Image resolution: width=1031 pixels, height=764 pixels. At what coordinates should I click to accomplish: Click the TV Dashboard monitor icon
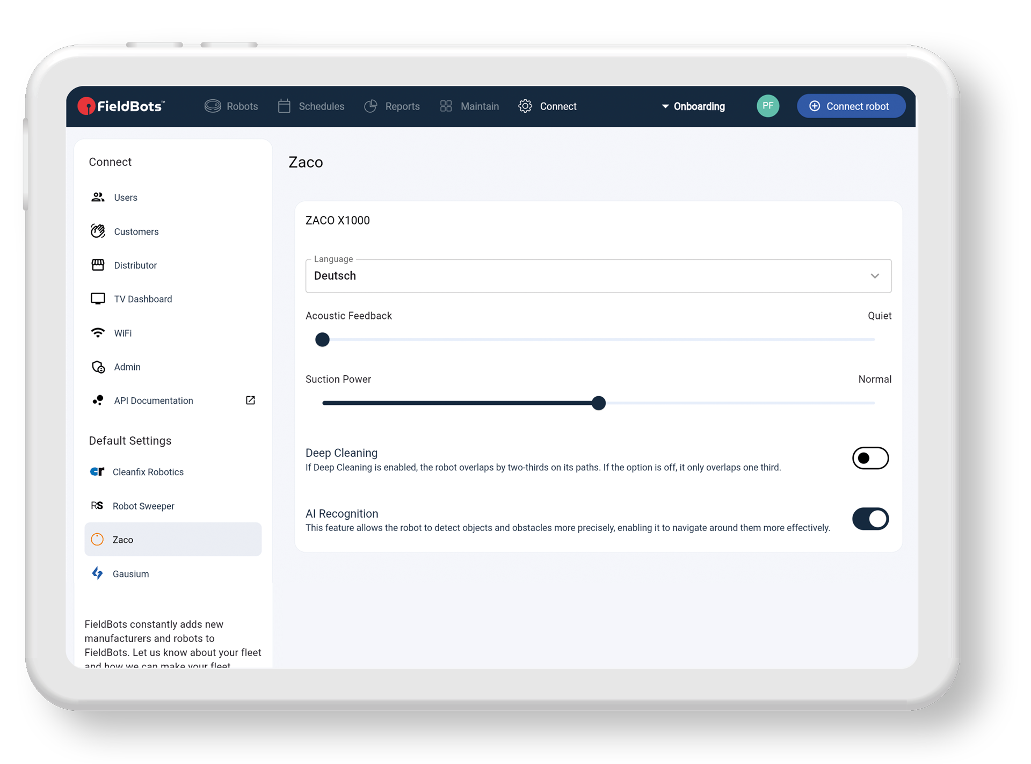[x=98, y=299]
